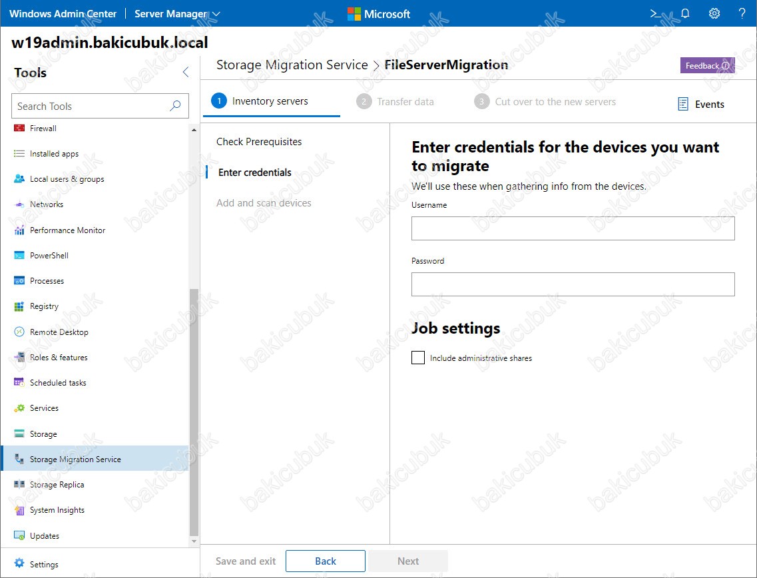Select Cut over to the new servers tab
The height and width of the screenshot is (578, 757).
tap(545, 102)
